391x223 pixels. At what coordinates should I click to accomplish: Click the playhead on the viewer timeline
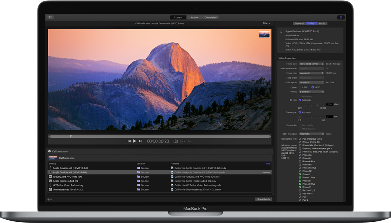pyautogui.click(x=71, y=136)
